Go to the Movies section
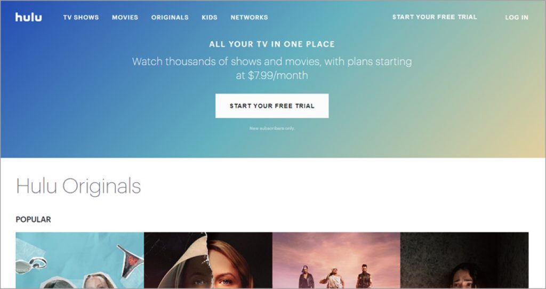546x289 pixels. tap(125, 18)
